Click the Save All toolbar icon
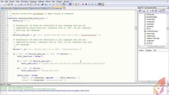The height and width of the screenshot is (95, 169). [x=12, y=4]
